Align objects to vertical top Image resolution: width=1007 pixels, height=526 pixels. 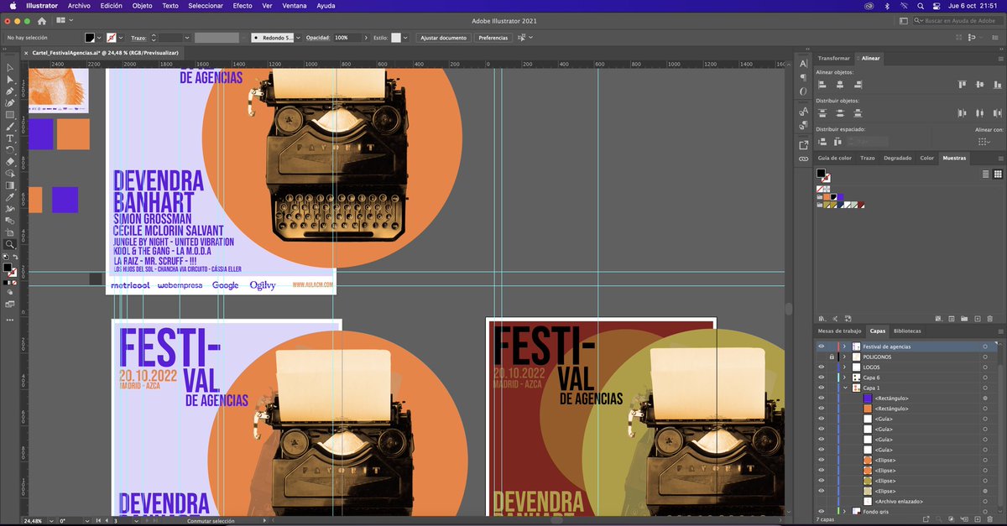[x=962, y=84]
